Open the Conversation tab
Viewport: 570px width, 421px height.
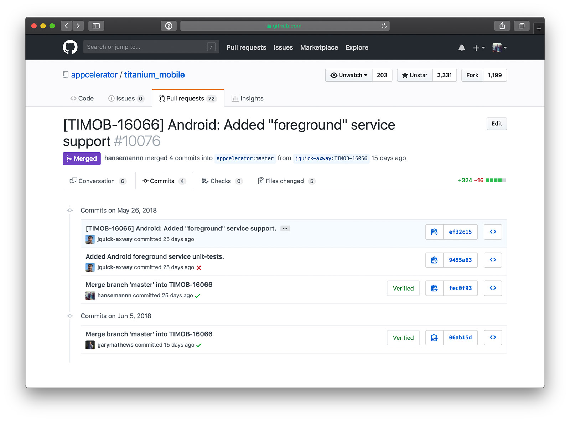(98, 181)
